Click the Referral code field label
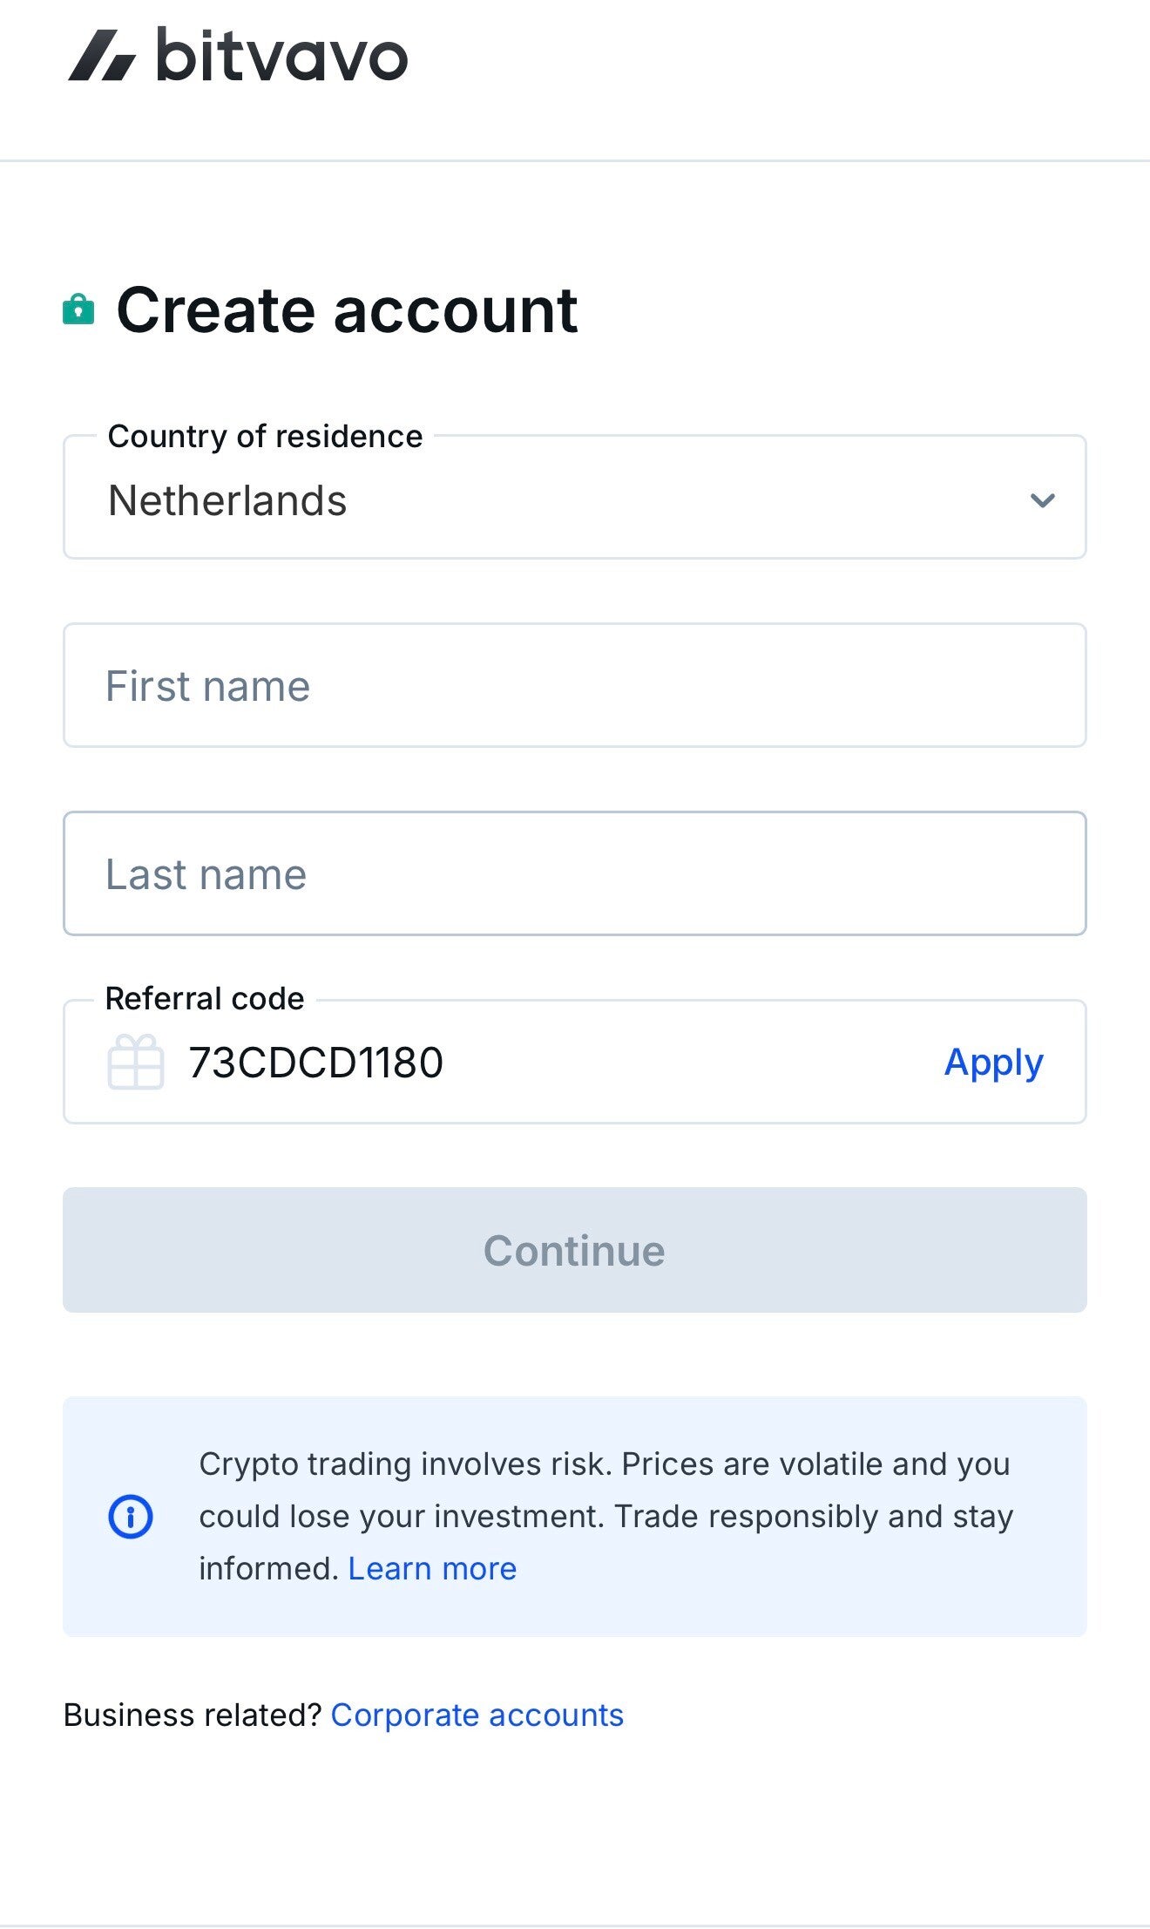 point(205,998)
